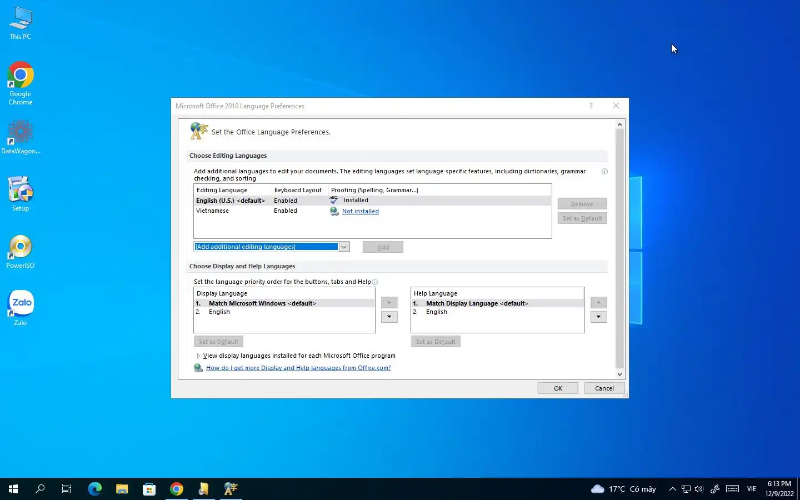Viewport: 800px width, 500px height.
Task: Move display language down with arrow button
Action: (389, 317)
